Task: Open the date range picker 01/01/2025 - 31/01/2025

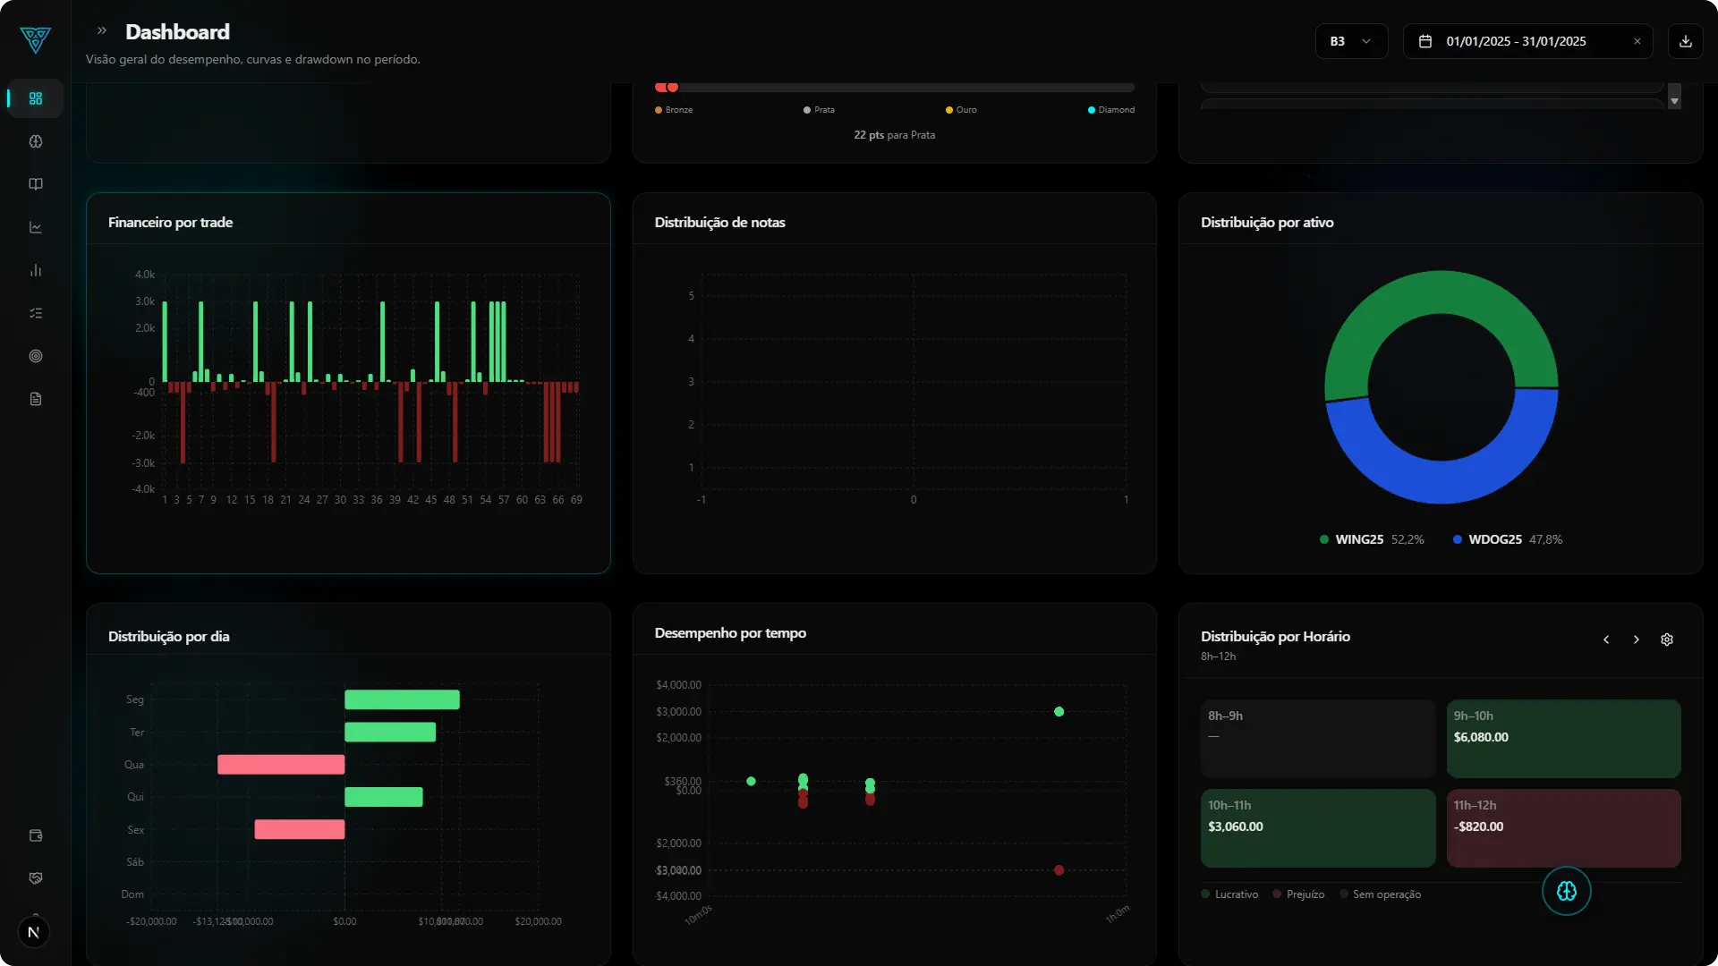Action: pyautogui.click(x=1521, y=41)
